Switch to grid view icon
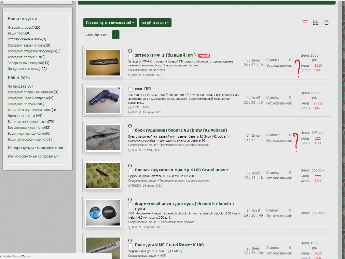Screen dimensions: 345x259 coord(316,22)
